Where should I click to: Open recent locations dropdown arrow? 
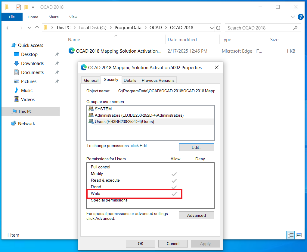(29, 28)
